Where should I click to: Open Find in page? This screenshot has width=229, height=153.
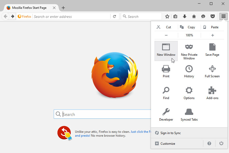pos(166,93)
